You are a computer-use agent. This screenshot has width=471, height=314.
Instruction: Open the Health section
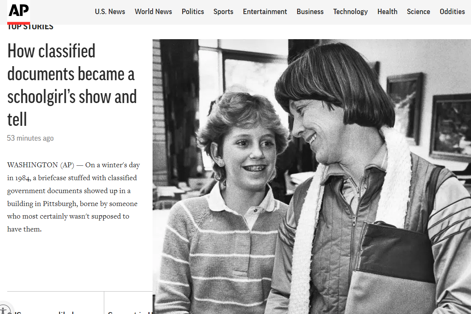(x=387, y=12)
